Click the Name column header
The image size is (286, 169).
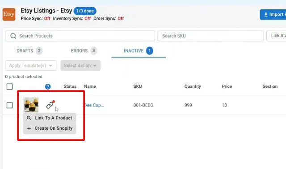[x=90, y=87]
